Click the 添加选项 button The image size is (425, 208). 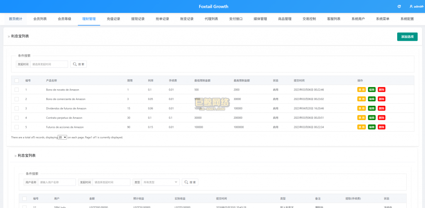407,37
